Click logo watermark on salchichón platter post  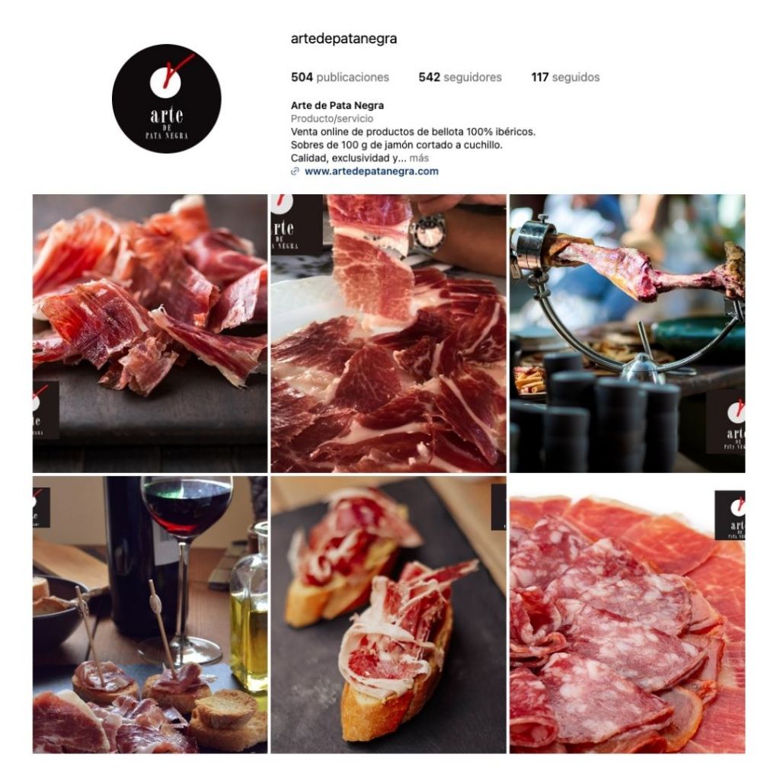(x=730, y=516)
